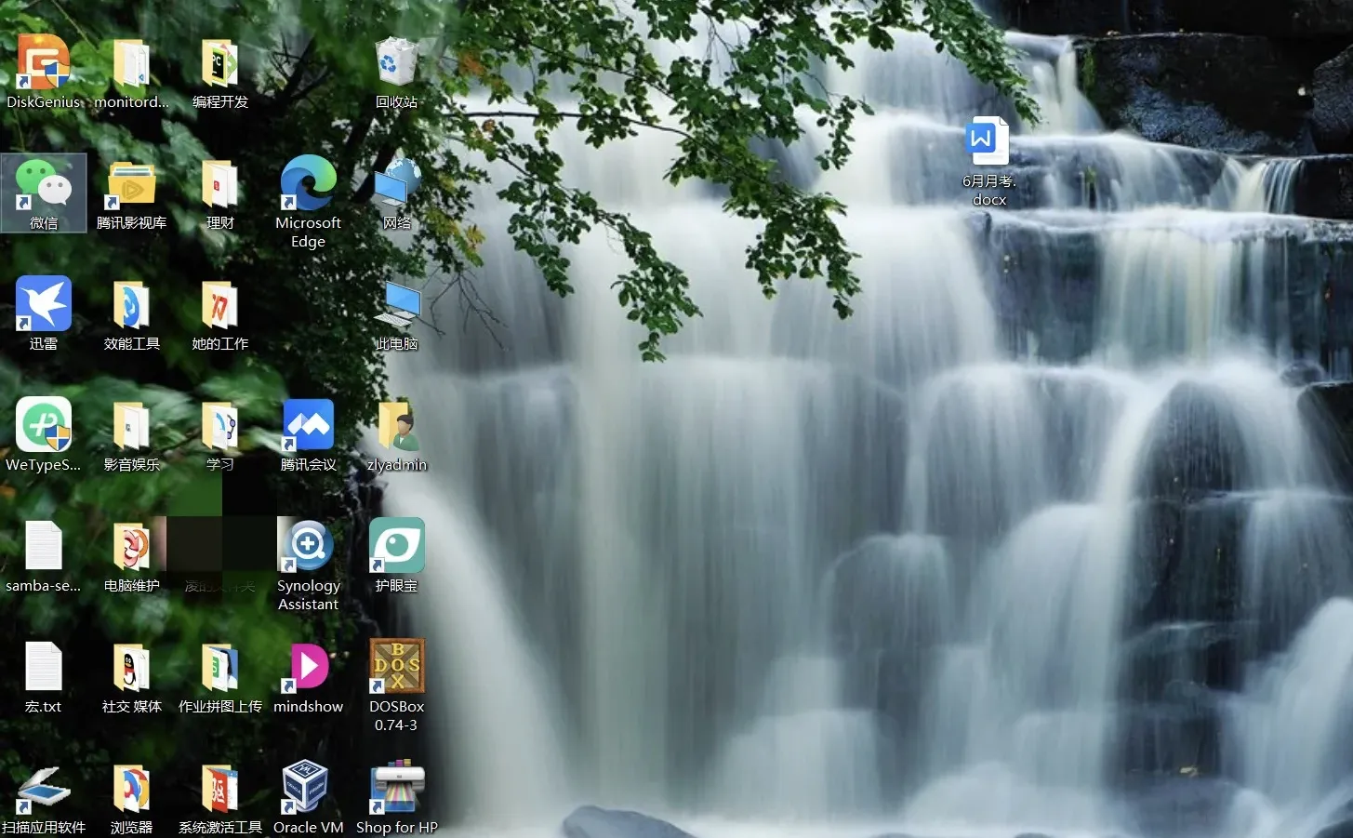Screen dimensions: 1353x838
Task: Click the 回收站 recycle bin icon
Action: 397,61
